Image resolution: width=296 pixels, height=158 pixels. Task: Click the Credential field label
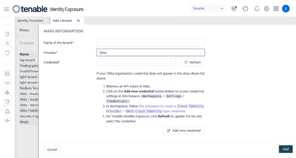52,62
